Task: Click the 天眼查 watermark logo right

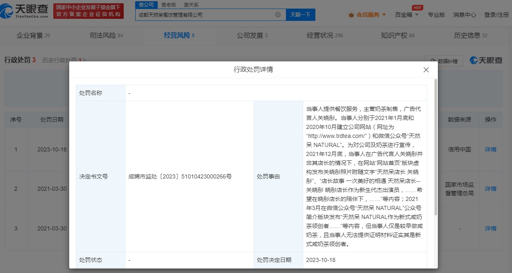Action: tap(486, 60)
